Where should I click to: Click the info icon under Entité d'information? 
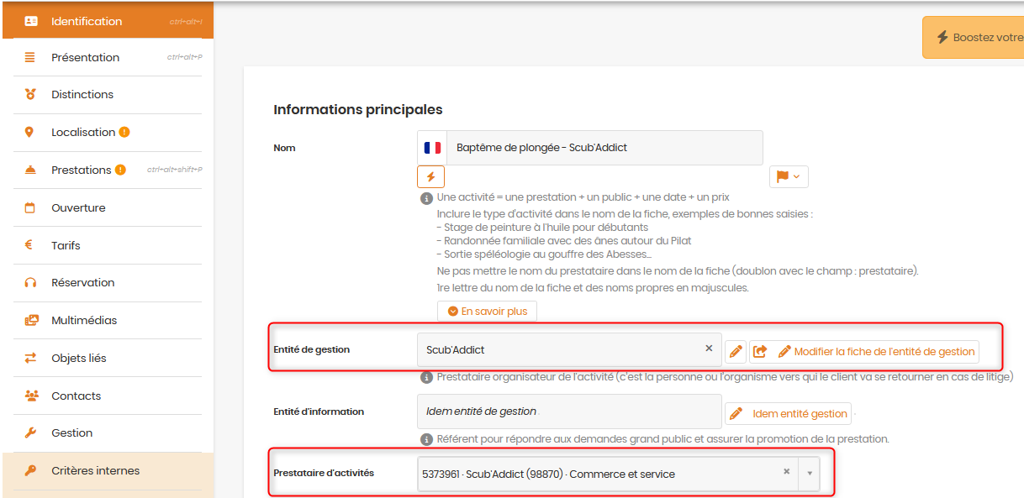426,439
